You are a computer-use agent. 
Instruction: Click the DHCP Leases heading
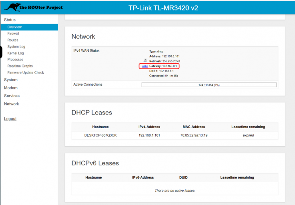pyautogui.click(x=92, y=113)
